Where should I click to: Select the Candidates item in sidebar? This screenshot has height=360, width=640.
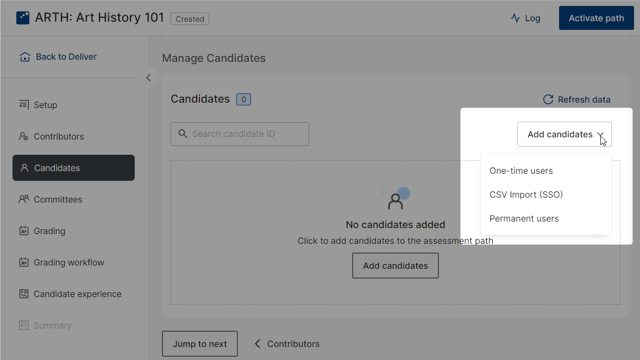73,168
